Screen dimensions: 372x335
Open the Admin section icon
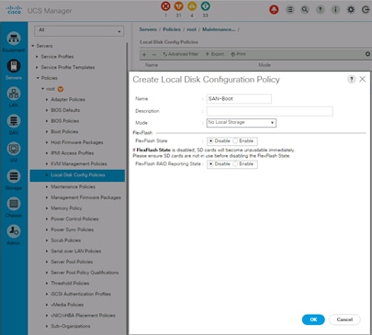(x=14, y=231)
